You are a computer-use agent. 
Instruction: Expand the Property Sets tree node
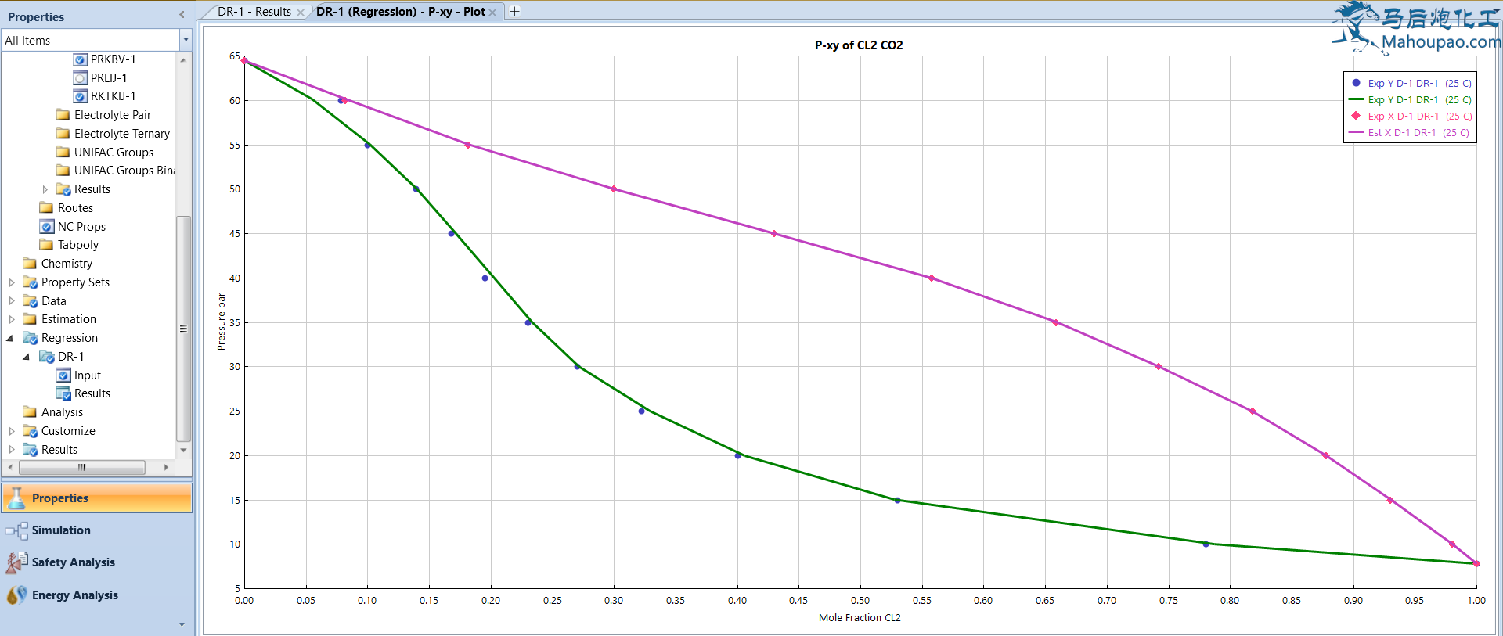[12, 282]
